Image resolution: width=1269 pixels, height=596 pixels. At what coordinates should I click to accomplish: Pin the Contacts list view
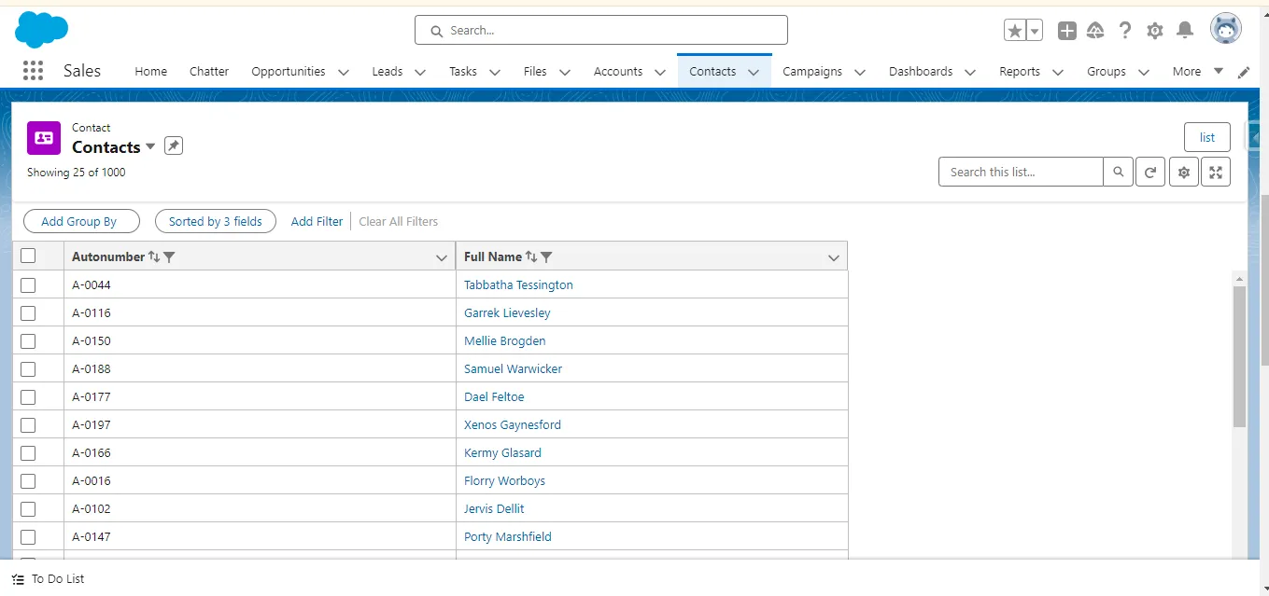click(173, 146)
